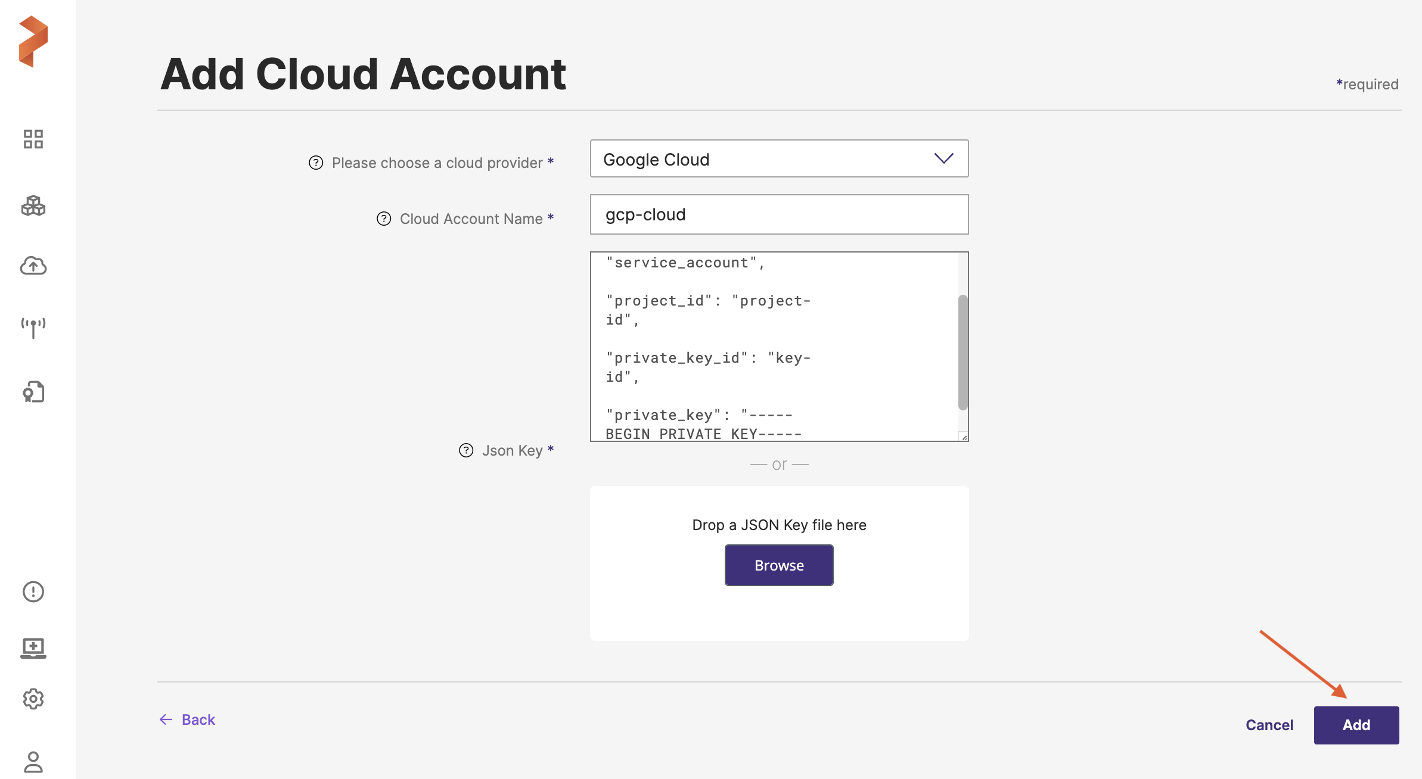
Task: Open the cloud upload backup icon
Action: click(33, 266)
